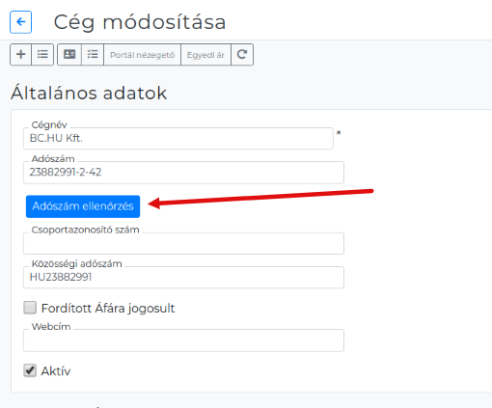The width and height of the screenshot is (492, 408).
Task: Go back using the blue arrow button
Action: (x=21, y=22)
